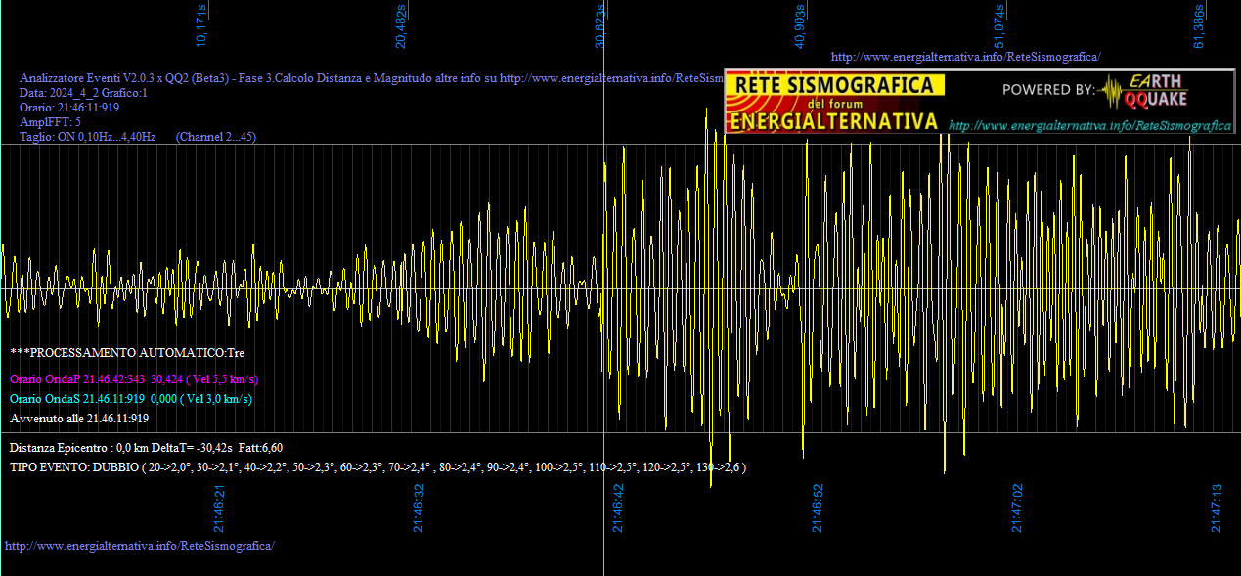Click the 21:46:32 bottom time label
This screenshot has width=1241, height=576.
click(x=420, y=509)
